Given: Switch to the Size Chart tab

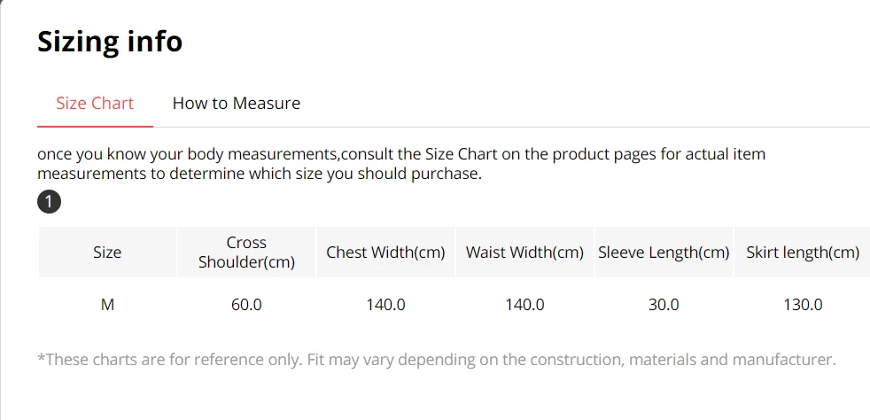Looking at the screenshot, I should [95, 103].
